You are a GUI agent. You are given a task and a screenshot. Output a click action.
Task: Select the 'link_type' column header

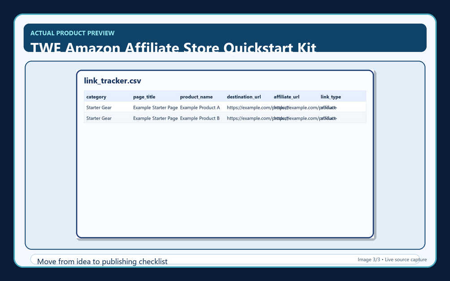(330, 97)
